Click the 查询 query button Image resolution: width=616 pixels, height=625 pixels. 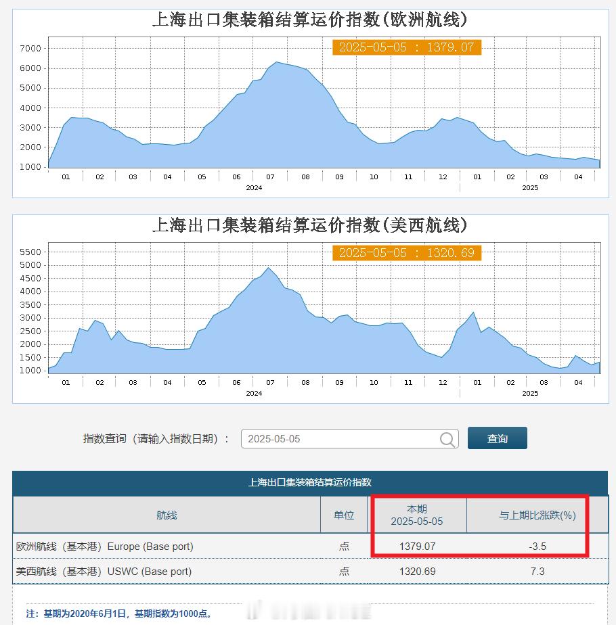(x=497, y=438)
